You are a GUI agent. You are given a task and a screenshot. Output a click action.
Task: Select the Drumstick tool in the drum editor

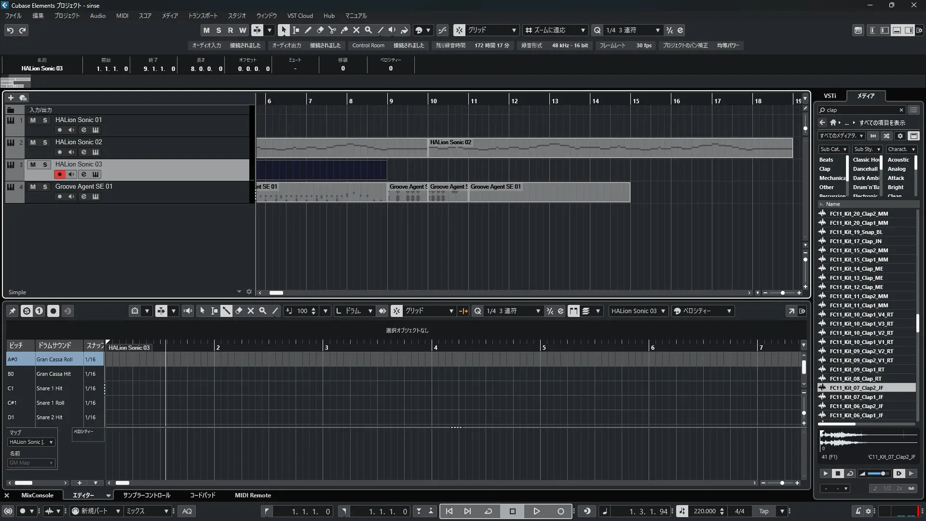226,311
